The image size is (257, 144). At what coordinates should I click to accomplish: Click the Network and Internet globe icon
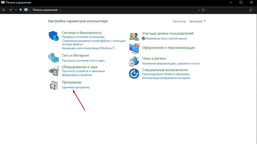[x=54, y=58]
